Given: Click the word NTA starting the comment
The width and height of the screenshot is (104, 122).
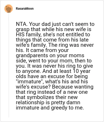Looking at the screenshot, I should 22,24.
